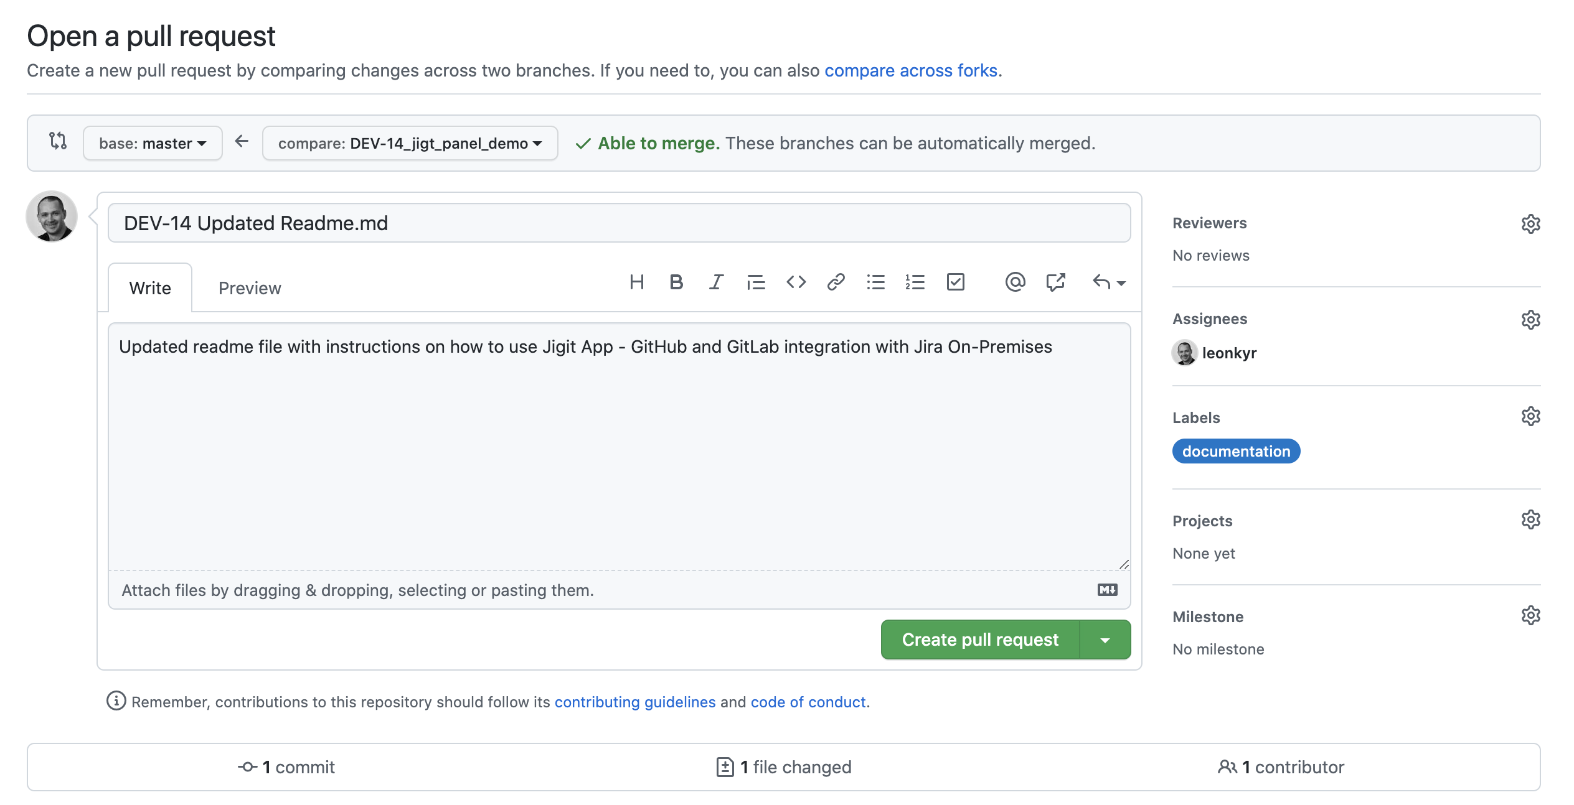Click the Heading formatting icon
The image size is (1574, 805).
tap(636, 282)
